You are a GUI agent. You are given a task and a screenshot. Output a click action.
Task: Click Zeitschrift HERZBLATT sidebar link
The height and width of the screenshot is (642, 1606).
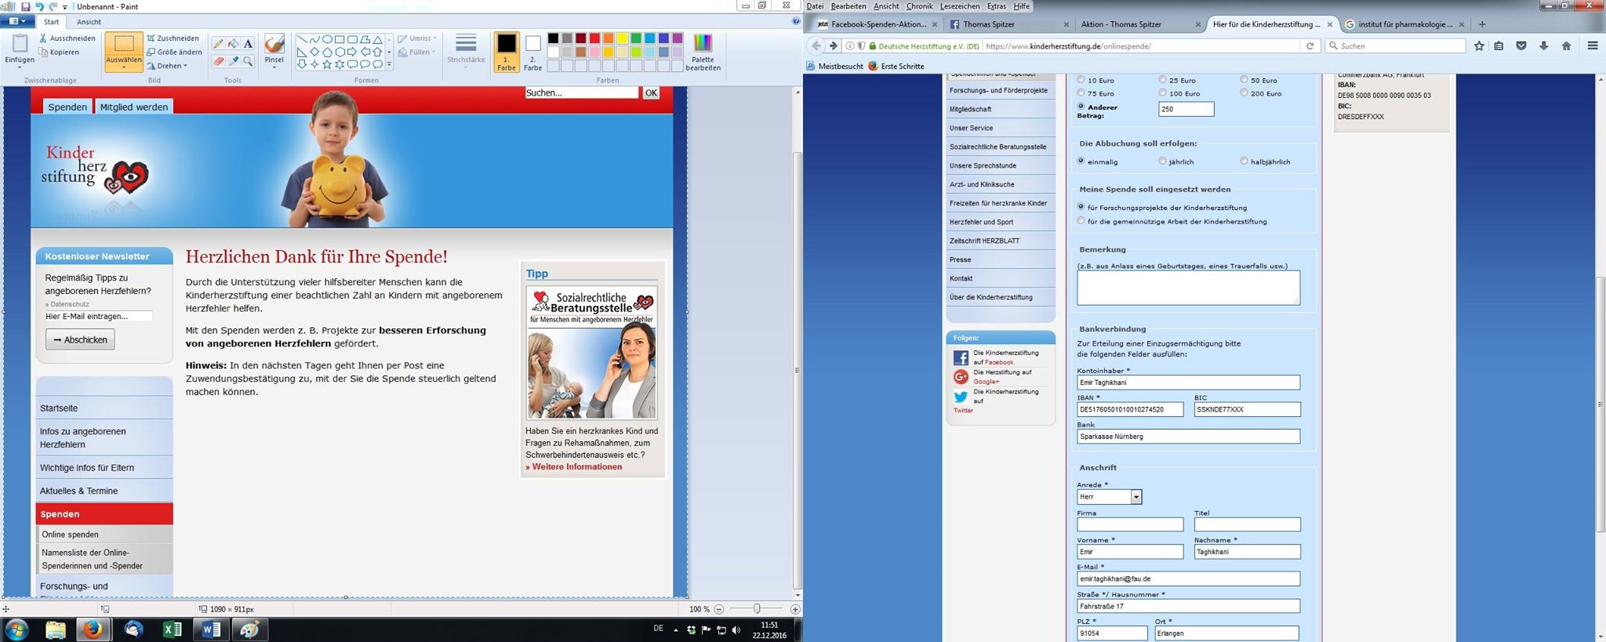pos(1001,241)
